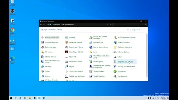The image size is (178, 100).
Task: Open the Flash Player icon
Action: [67, 52]
